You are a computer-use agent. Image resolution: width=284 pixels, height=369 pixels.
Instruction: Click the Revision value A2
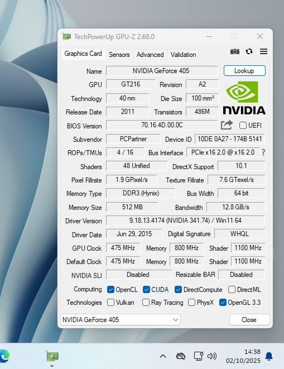(203, 84)
